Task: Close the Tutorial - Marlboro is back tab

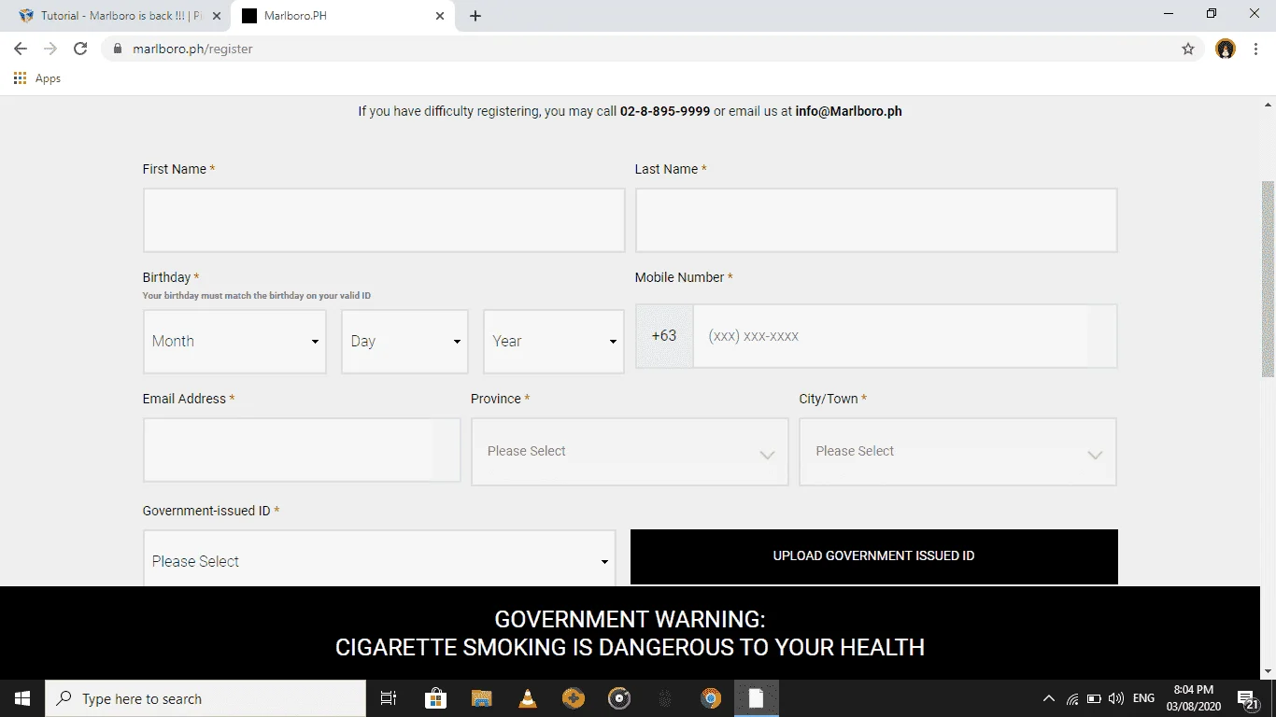Action: (217, 16)
